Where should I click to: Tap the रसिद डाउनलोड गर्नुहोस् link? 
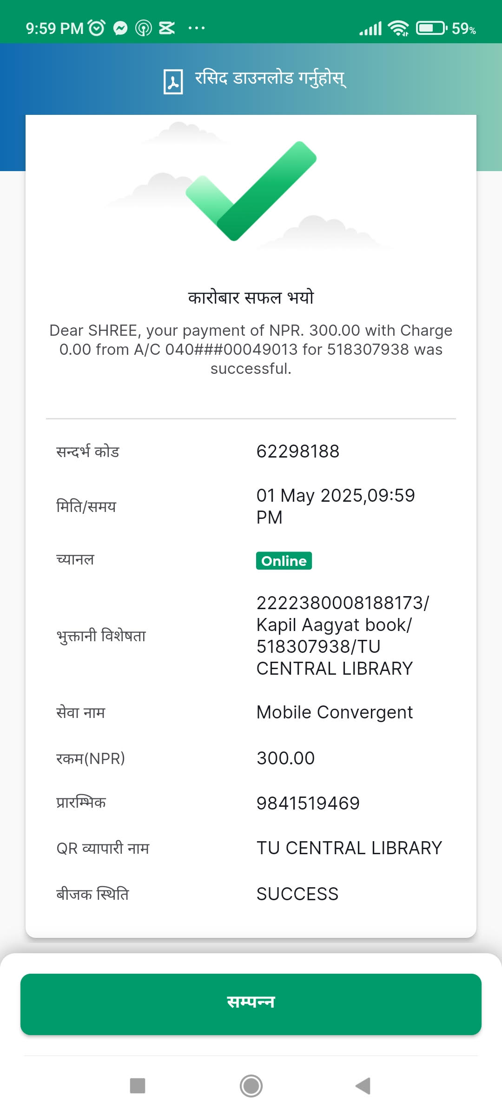270,78
